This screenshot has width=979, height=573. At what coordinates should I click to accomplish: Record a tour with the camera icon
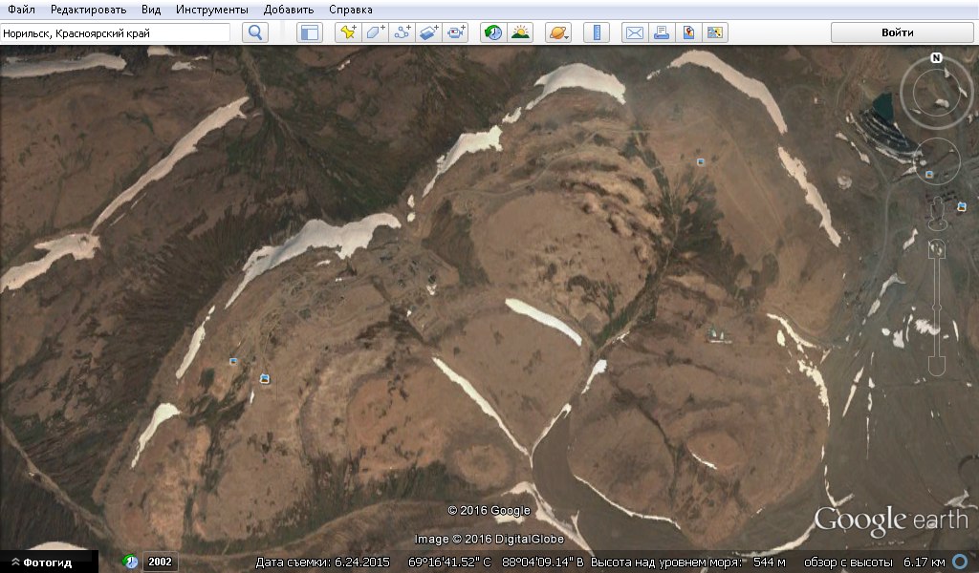[456, 32]
